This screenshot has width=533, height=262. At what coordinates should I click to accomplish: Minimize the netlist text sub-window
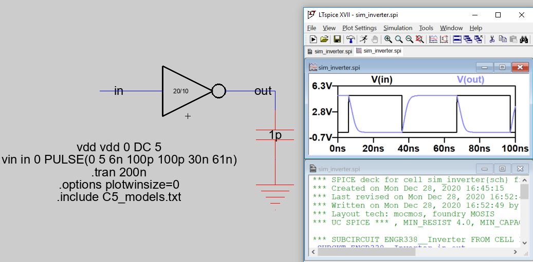click(484, 168)
